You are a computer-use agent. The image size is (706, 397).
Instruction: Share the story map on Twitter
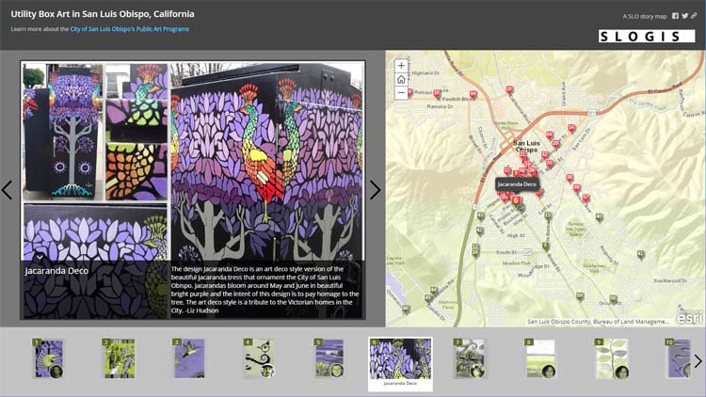click(684, 16)
